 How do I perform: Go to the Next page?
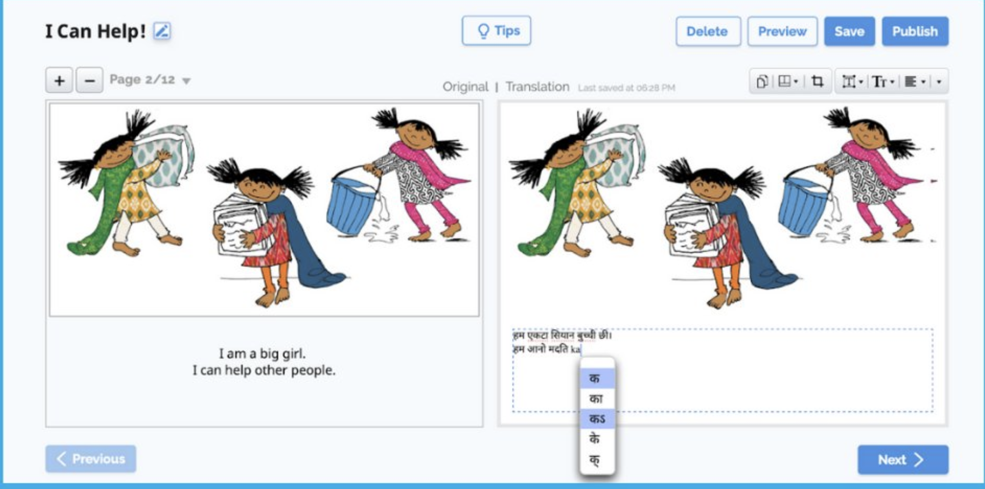(903, 460)
